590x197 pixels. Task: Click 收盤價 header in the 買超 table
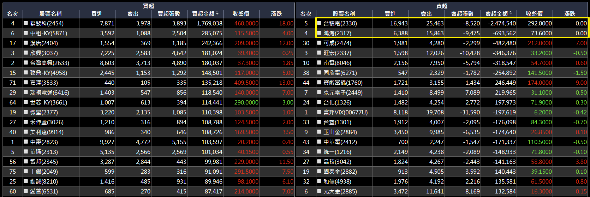pos(241,14)
